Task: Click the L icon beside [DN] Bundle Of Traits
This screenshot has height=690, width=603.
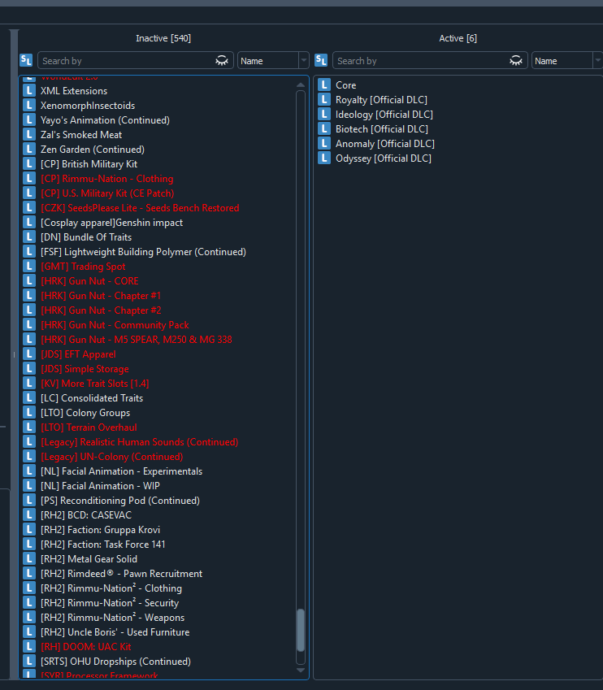Action: (x=29, y=237)
